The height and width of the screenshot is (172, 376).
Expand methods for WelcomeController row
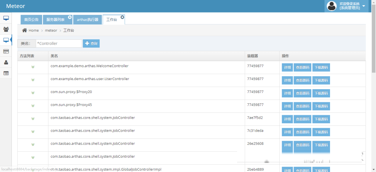[x=33, y=67]
